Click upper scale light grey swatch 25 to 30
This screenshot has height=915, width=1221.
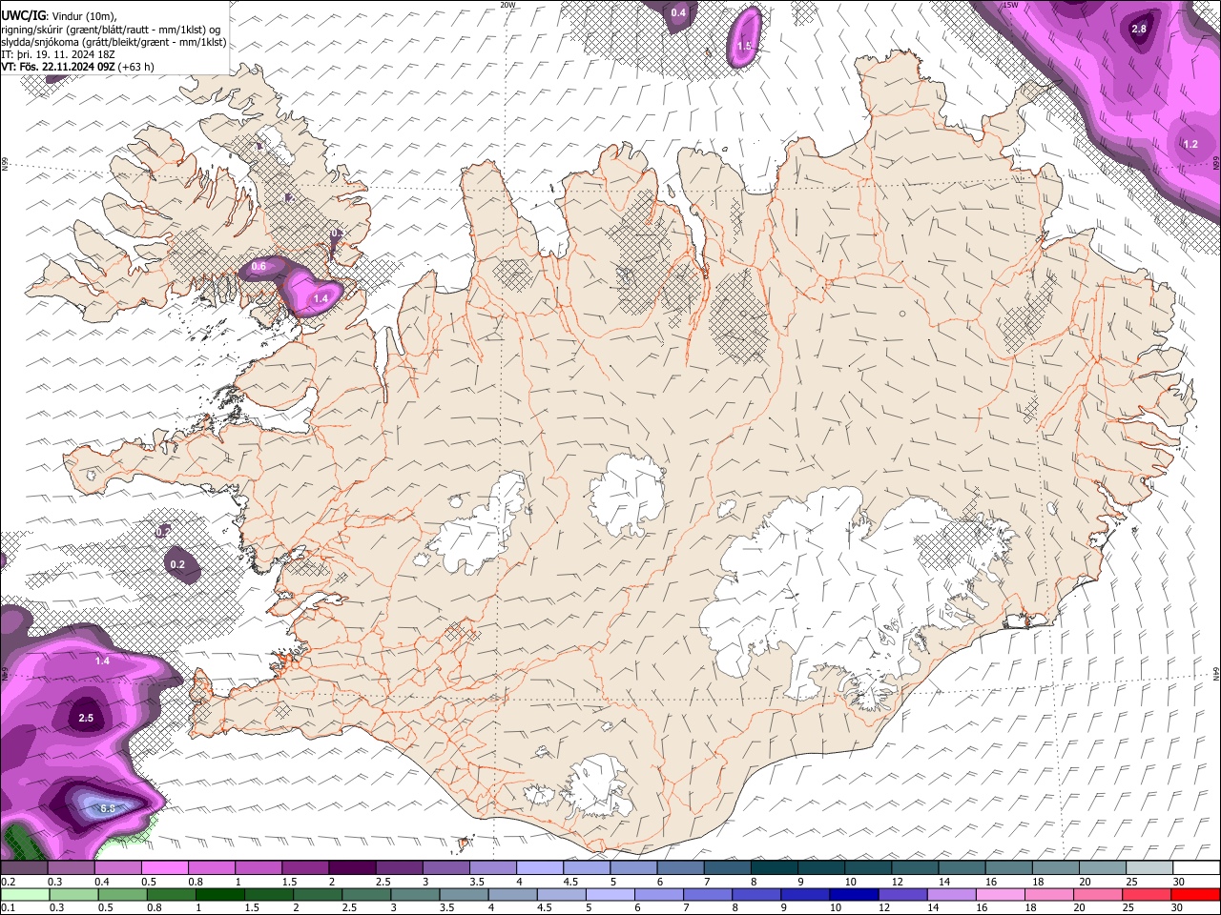pyautogui.click(x=1149, y=868)
